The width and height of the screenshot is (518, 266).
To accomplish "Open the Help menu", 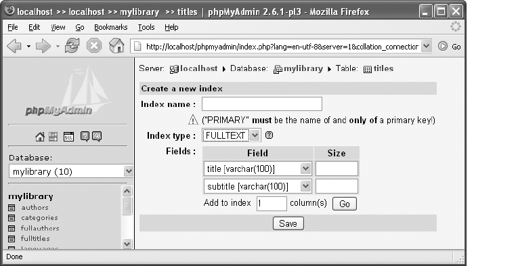I will pyautogui.click(x=171, y=27).
